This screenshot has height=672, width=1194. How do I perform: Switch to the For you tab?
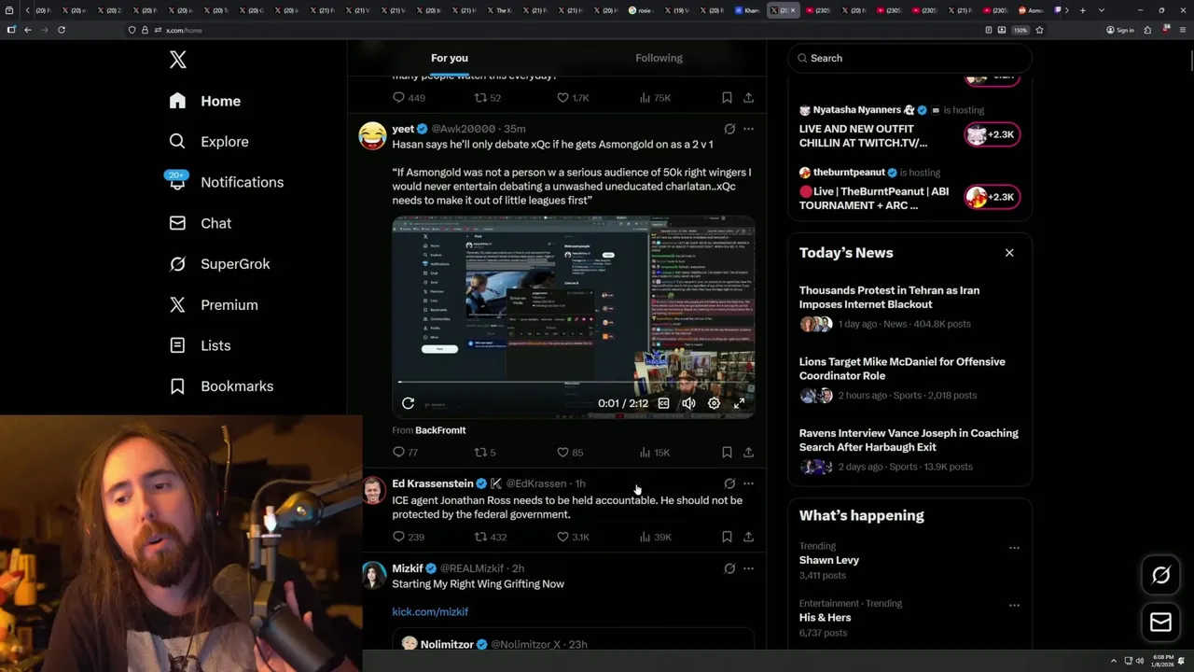[450, 58]
